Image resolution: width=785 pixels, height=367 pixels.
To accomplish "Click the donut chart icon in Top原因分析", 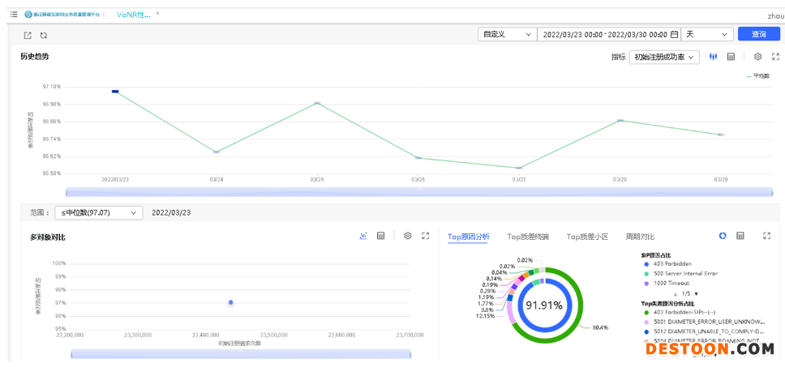I will 723,236.
